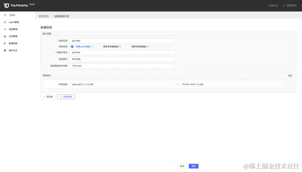Open the 校验频次 dropdown
The image size is (302, 172).
click(x=122, y=59)
